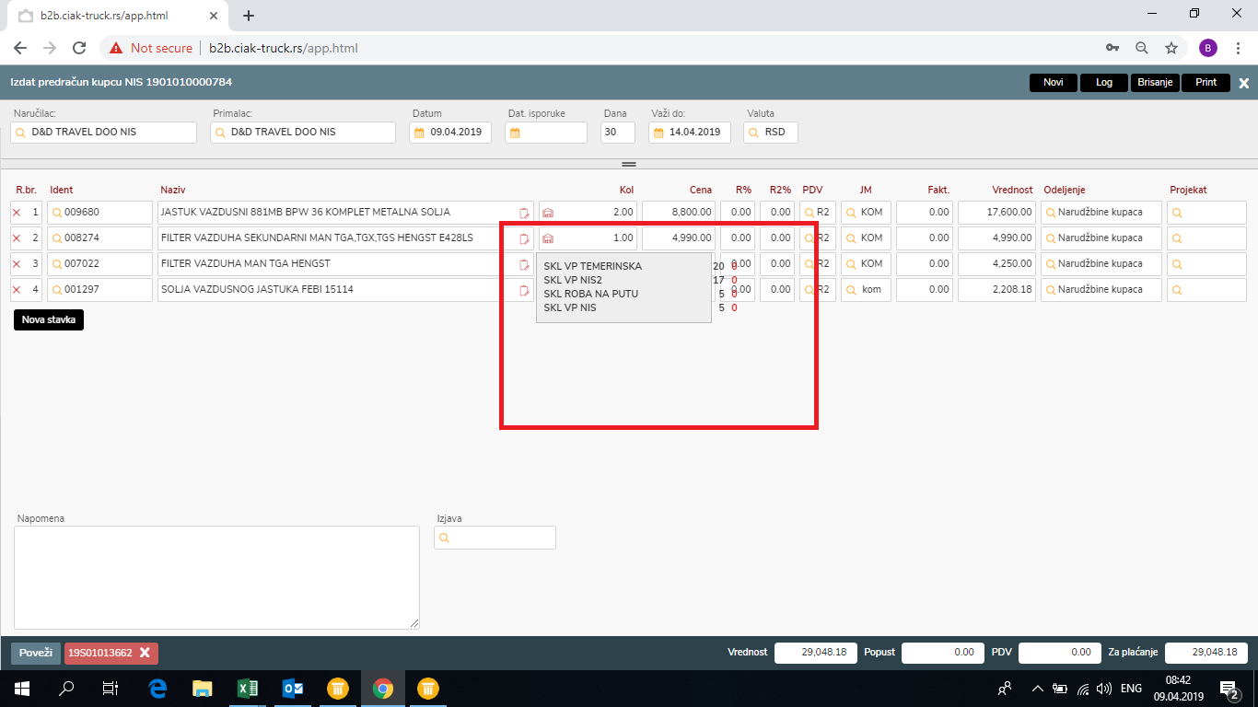Click the Nova stavka button
The width and height of the screenshot is (1258, 707).
point(49,320)
